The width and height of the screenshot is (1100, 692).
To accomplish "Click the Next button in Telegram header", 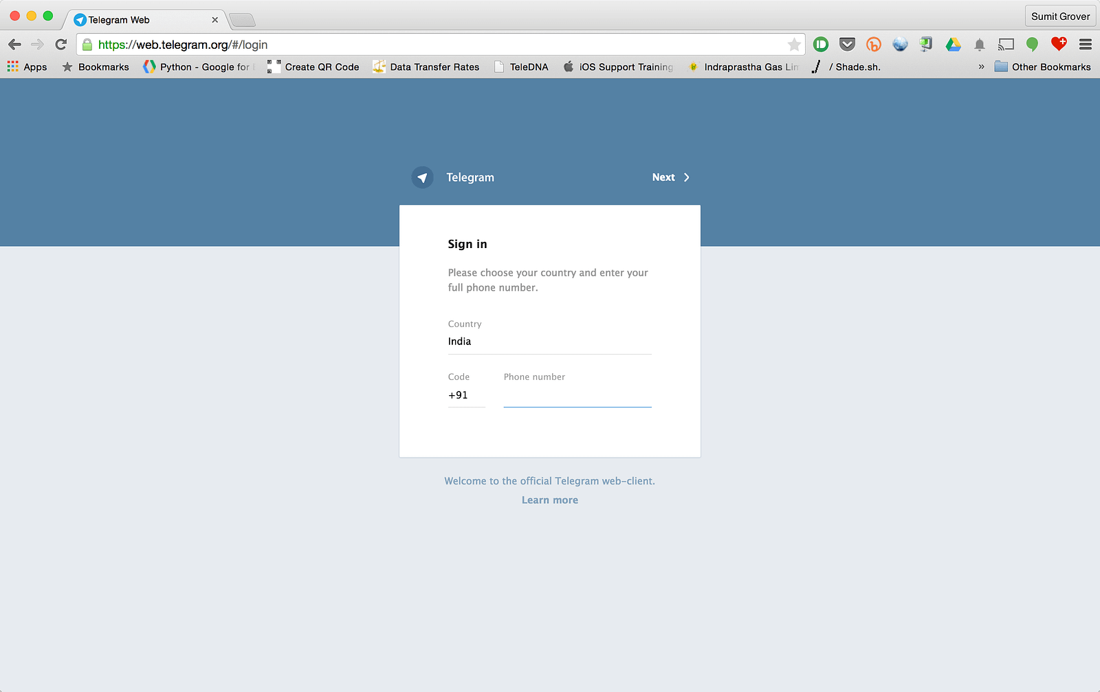I will 671,177.
